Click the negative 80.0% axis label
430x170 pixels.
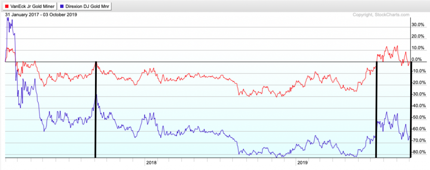click(418, 152)
